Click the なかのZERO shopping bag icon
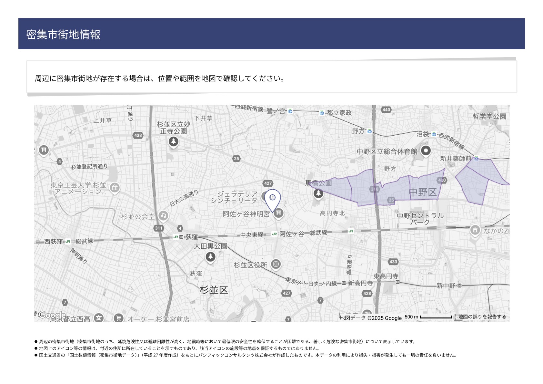Viewport: 543px width, 384px height. (475, 230)
